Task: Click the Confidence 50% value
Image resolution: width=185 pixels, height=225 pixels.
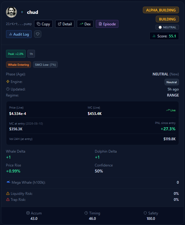Action: coord(99,171)
